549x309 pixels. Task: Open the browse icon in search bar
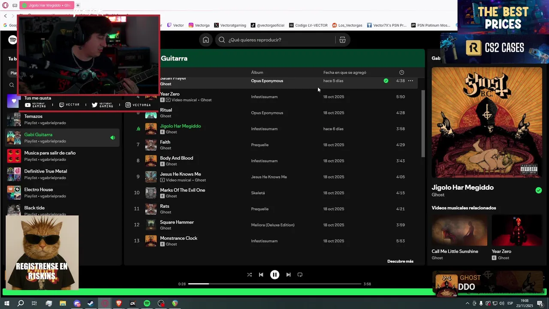coord(342,40)
